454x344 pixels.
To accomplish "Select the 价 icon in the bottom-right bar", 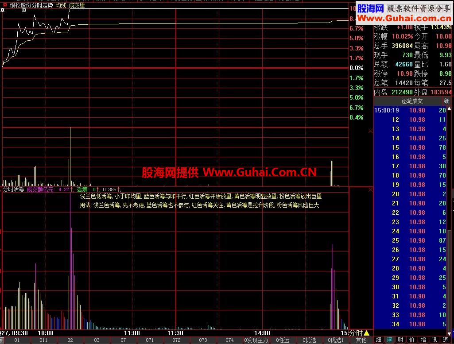I will (411, 340).
